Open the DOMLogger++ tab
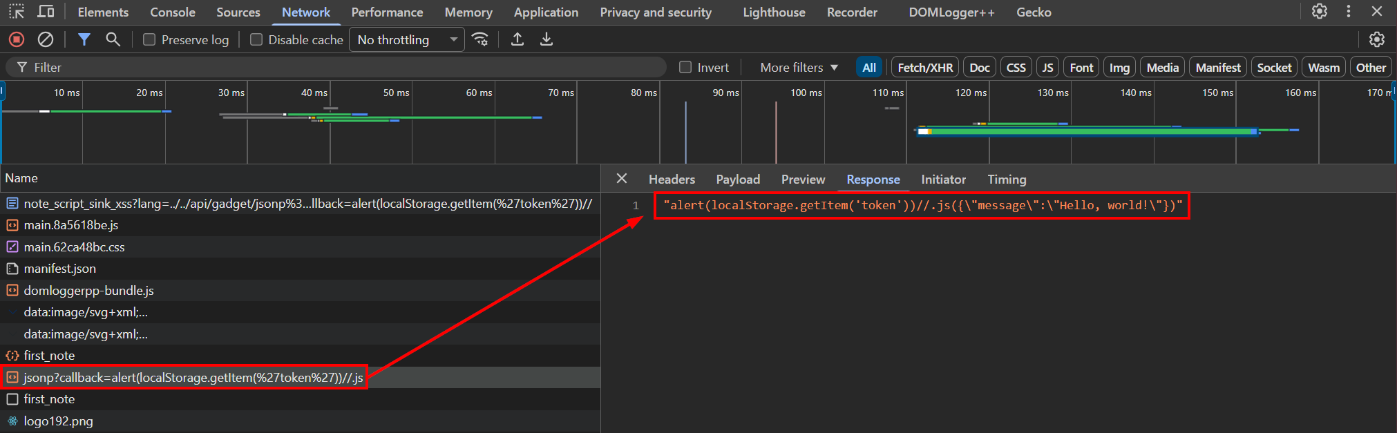 point(951,12)
